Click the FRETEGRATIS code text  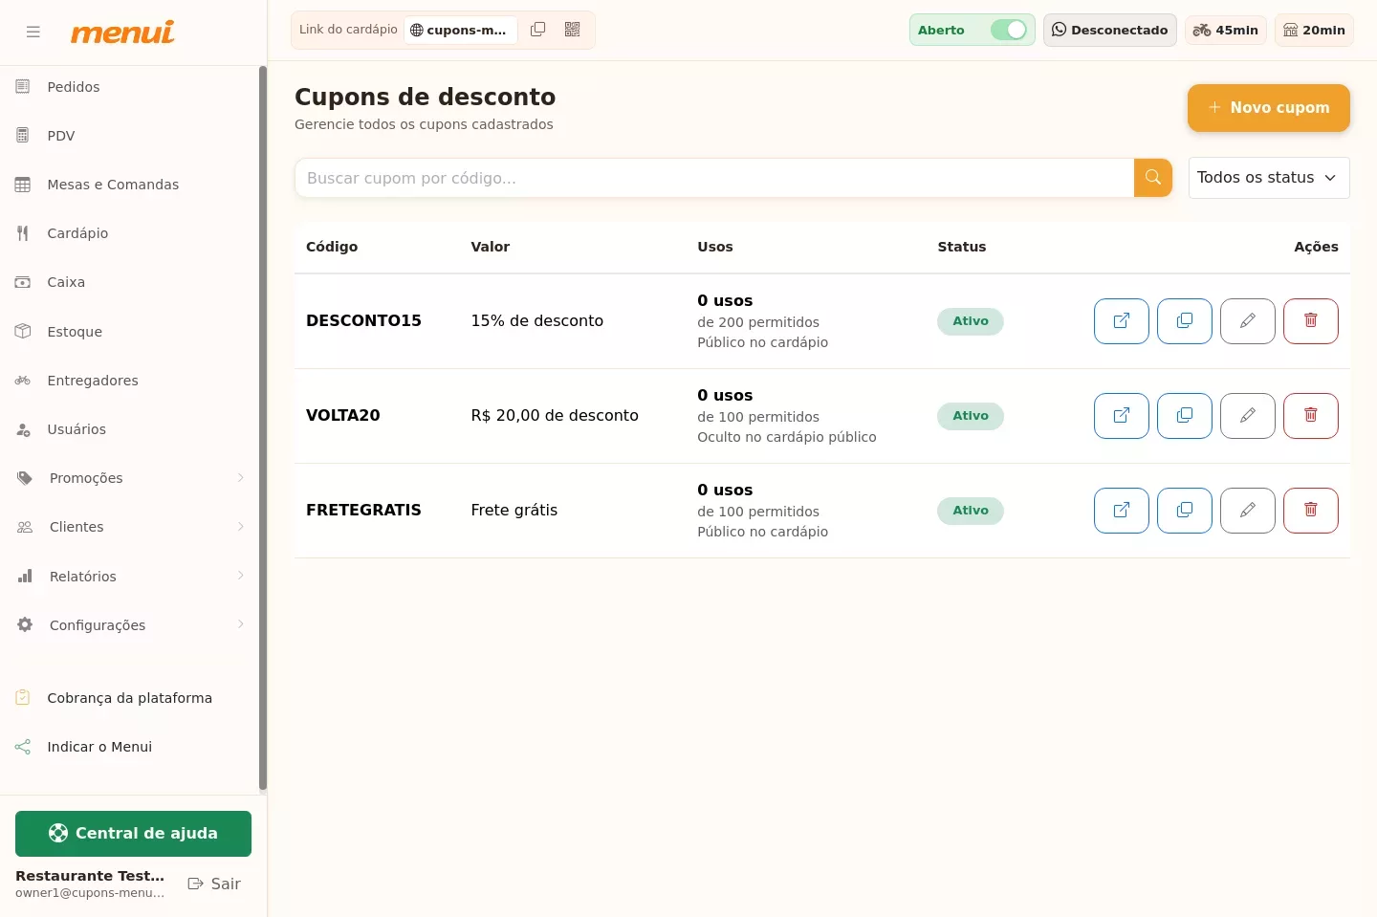pyautogui.click(x=363, y=511)
